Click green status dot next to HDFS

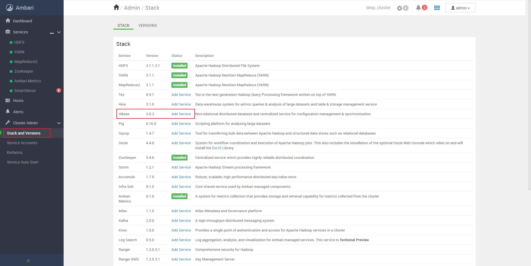pyautogui.click(x=11, y=43)
